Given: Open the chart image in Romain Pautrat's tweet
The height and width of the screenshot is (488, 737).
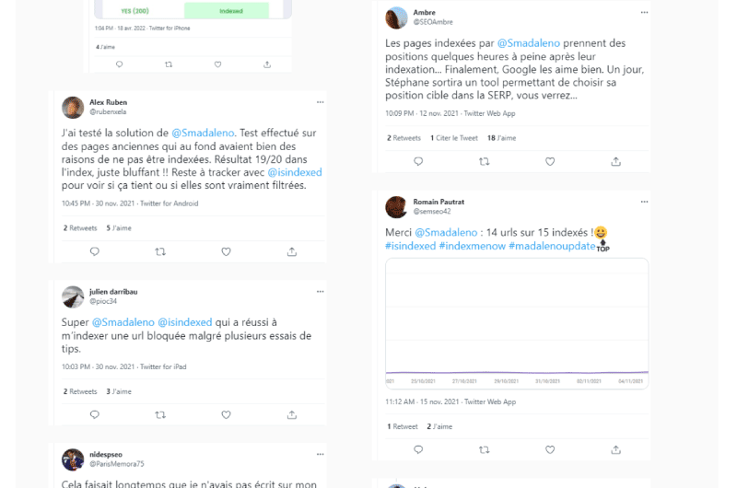Looking at the screenshot, I should (x=517, y=323).
